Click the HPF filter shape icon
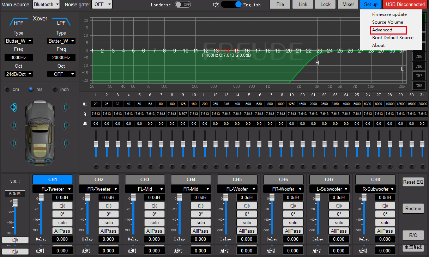This screenshot has width=429, height=257. point(18,22)
